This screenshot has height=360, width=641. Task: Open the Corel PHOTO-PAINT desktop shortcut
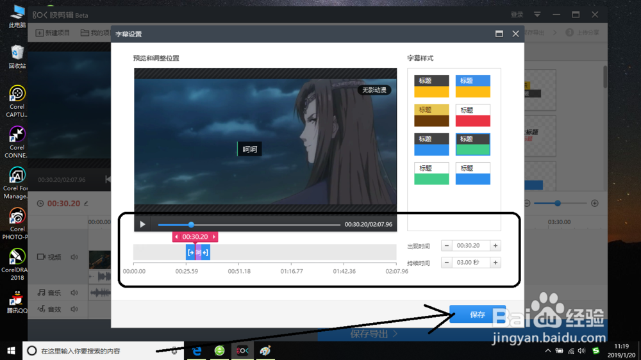(17, 224)
